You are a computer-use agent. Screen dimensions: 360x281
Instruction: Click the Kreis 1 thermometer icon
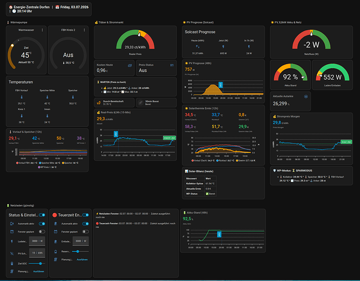[x=21, y=116]
